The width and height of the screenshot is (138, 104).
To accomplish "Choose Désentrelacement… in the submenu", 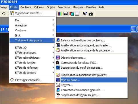I will click(91, 58).
